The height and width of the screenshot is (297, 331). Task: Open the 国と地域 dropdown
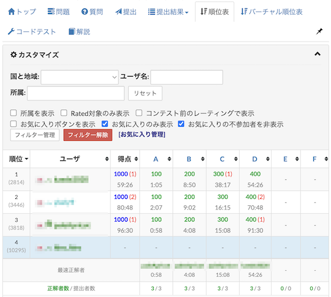click(80, 77)
